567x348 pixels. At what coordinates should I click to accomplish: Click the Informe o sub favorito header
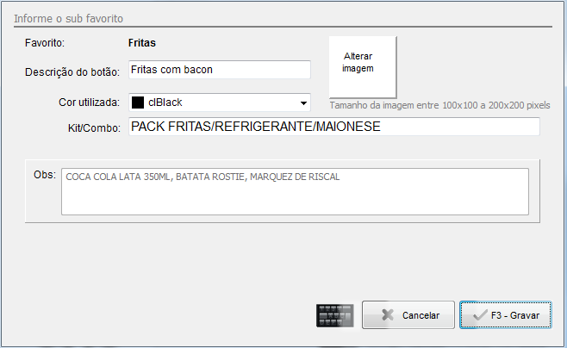pos(71,17)
